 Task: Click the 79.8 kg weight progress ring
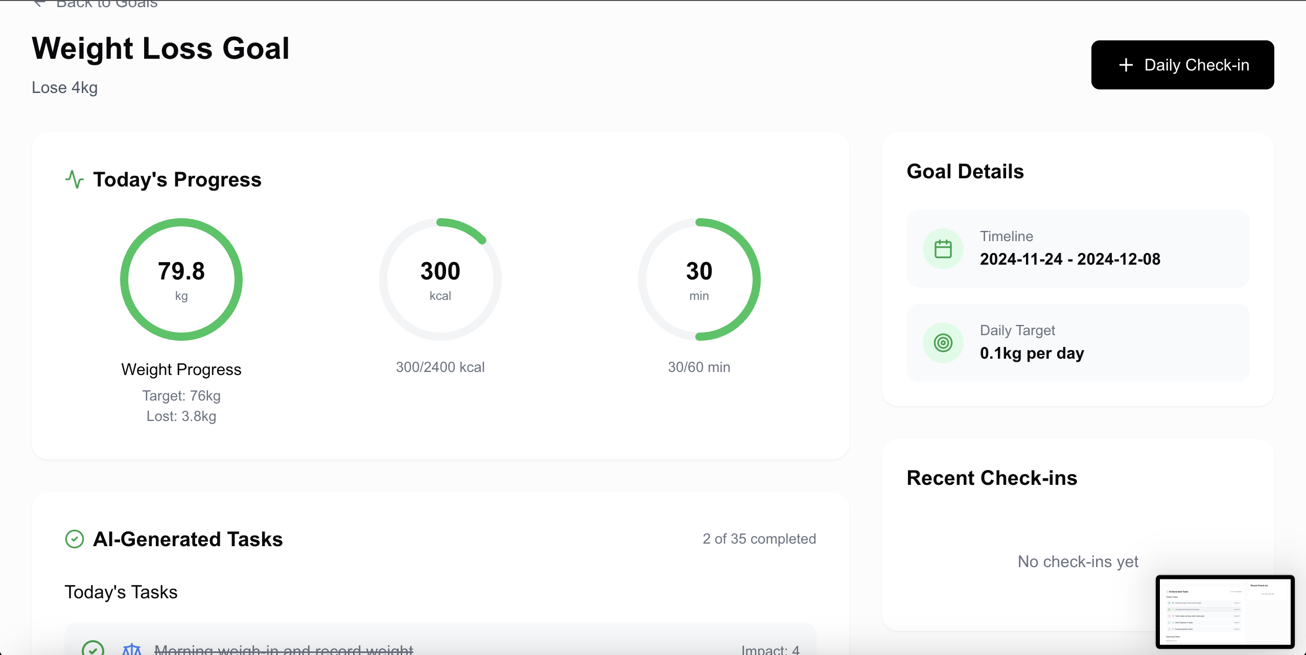[x=181, y=279]
